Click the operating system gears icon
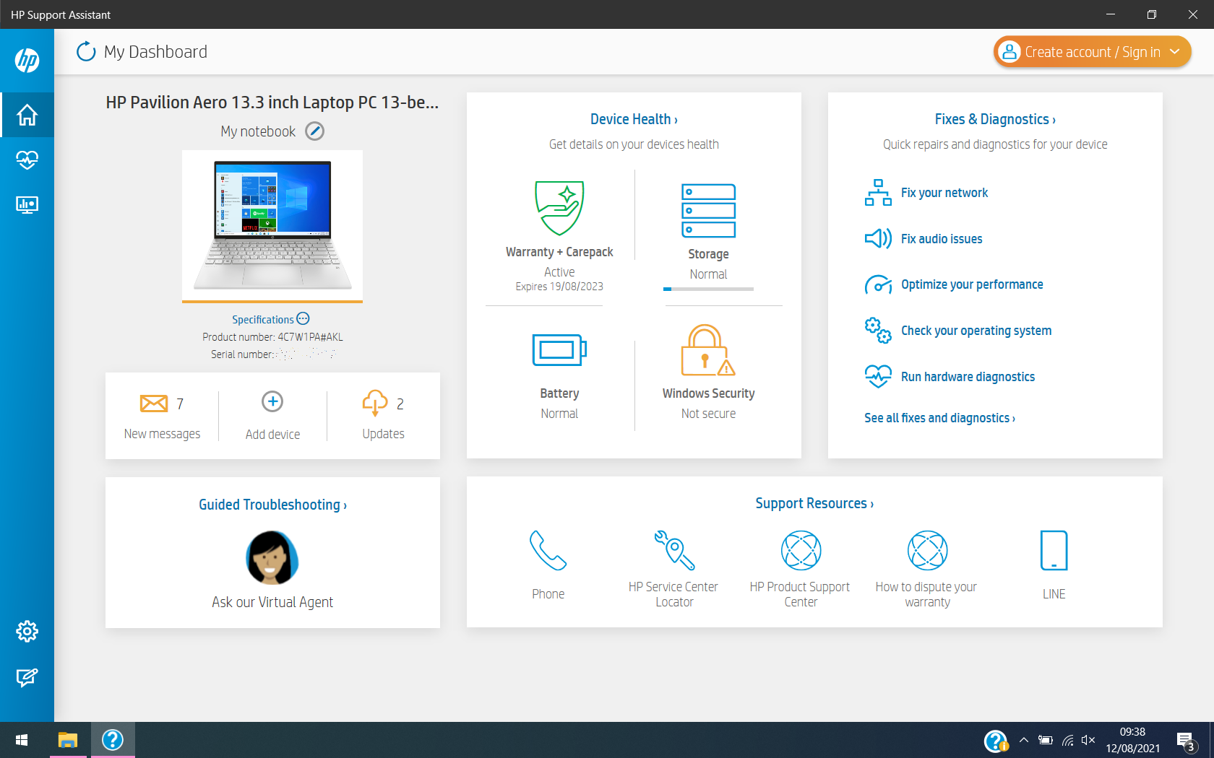1214x758 pixels. click(878, 331)
